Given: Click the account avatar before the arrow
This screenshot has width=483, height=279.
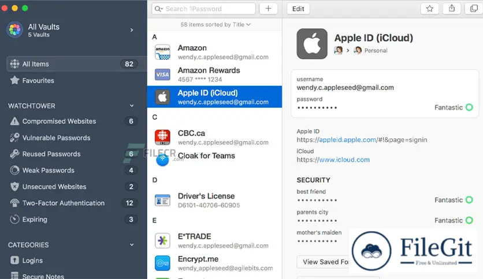Looking at the screenshot, I should [x=338, y=50].
